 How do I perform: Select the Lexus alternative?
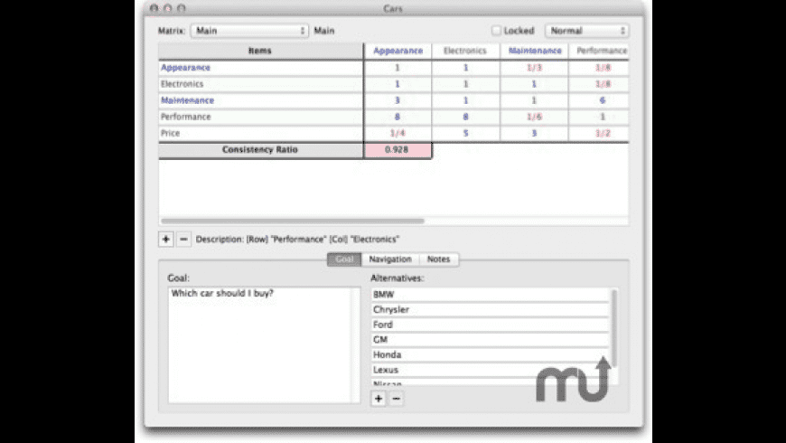490,370
